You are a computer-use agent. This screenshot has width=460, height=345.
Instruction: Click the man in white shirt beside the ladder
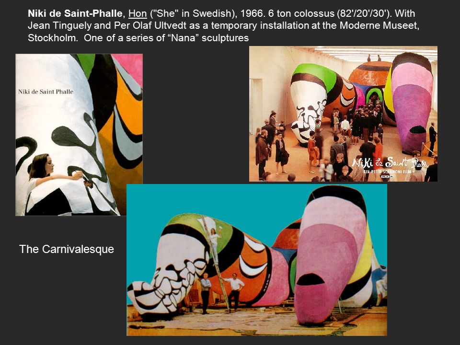tap(234, 292)
